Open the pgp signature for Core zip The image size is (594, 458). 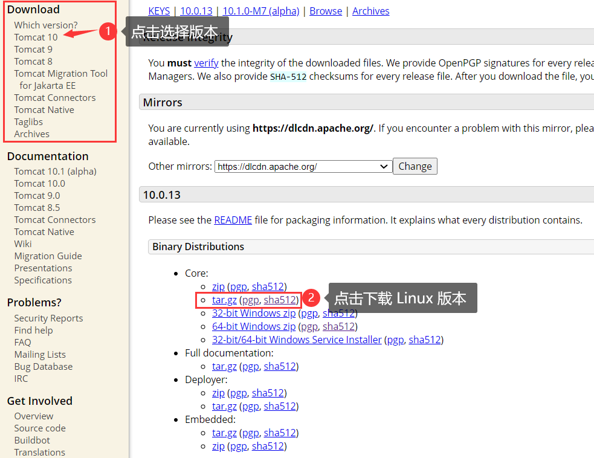[x=238, y=286]
